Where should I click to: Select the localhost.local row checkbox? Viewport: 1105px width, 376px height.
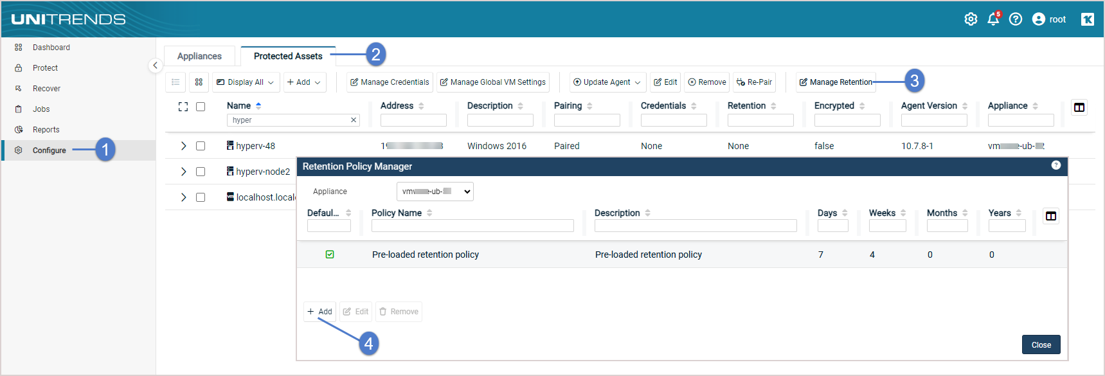click(x=201, y=197)
